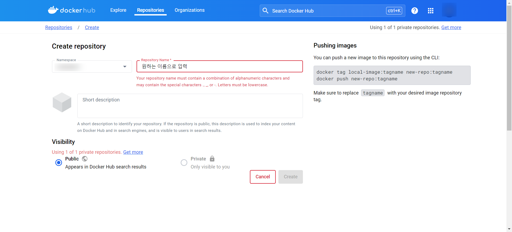The image size is (512, 232).
Task: Select the Private visibility radio button
Action: (x=184, y=163)
